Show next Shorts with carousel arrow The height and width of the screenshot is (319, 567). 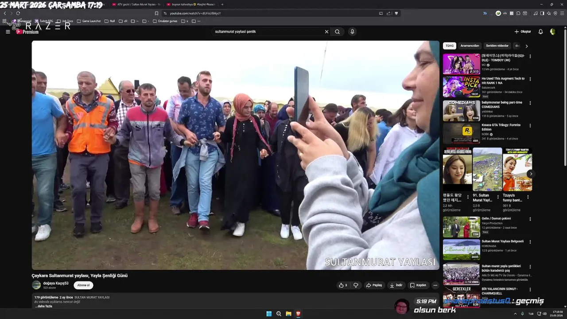tap(531, 174)
